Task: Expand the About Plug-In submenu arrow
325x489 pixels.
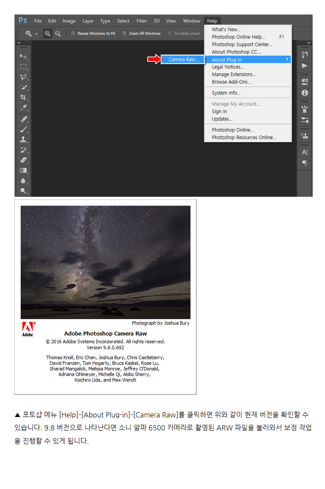Action: (x=287, y=59)
